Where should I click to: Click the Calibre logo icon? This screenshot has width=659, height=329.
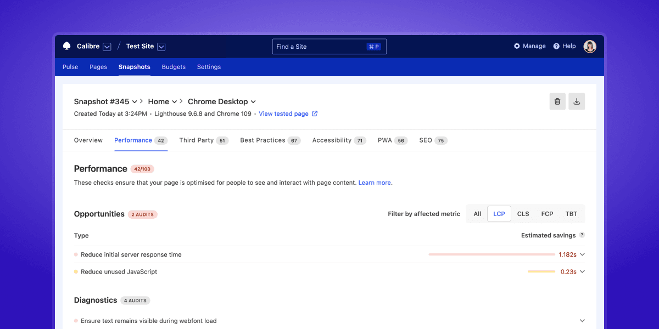(66, 46)
